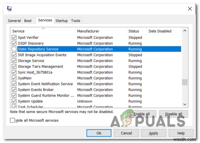Sort by the Manufacturer column header
Viewport: 200px width, 143px height.
101,31
